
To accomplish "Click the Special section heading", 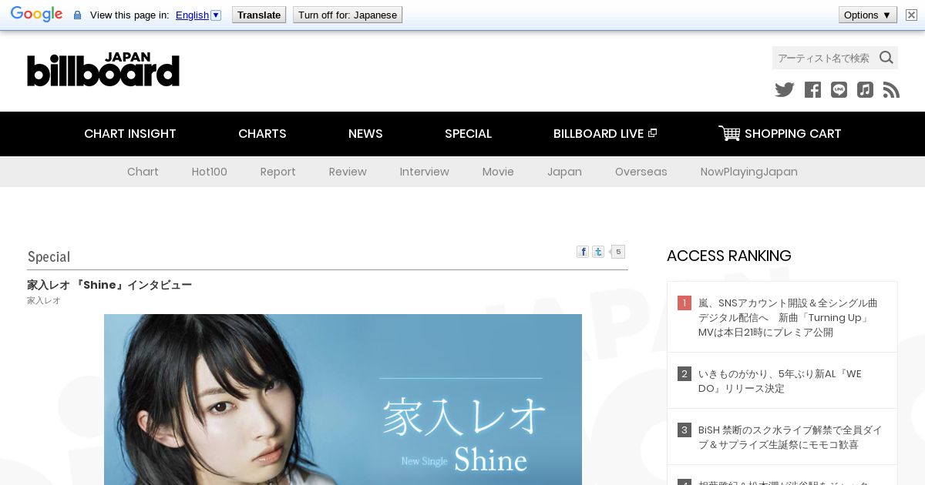I will coord(49,256).
